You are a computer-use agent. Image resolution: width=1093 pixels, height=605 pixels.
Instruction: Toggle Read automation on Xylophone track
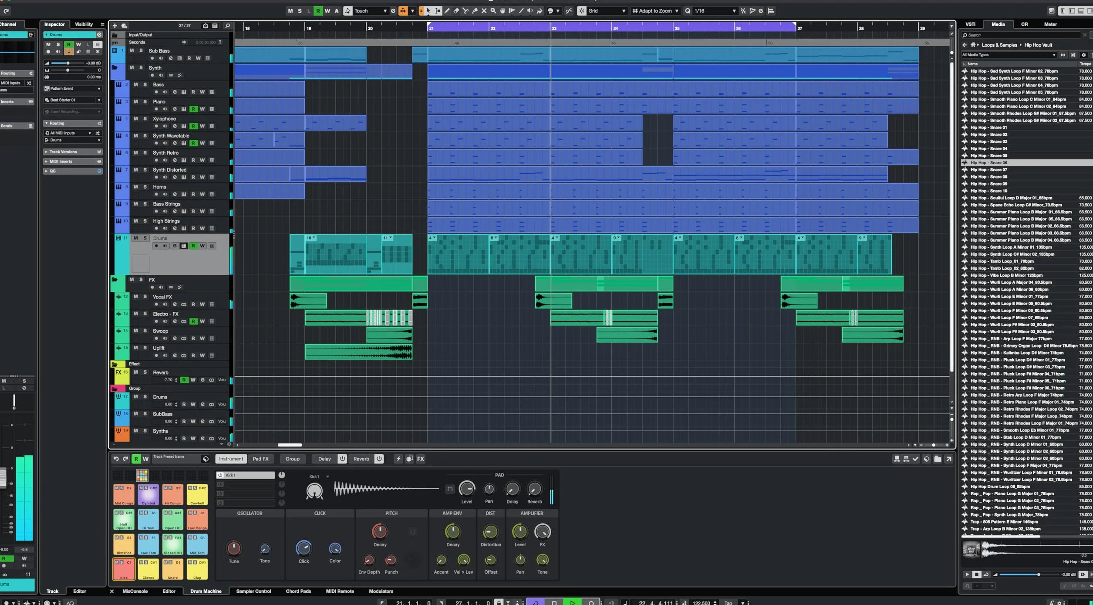pyautogui.click(x=193, y=126)
